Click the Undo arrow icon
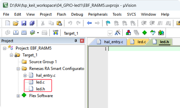 click(x=70, y=23)
